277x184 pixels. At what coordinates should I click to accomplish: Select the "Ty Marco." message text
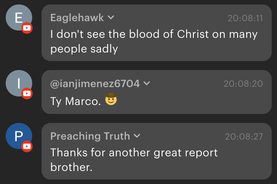pyautogui.click(x=75, y=101)
